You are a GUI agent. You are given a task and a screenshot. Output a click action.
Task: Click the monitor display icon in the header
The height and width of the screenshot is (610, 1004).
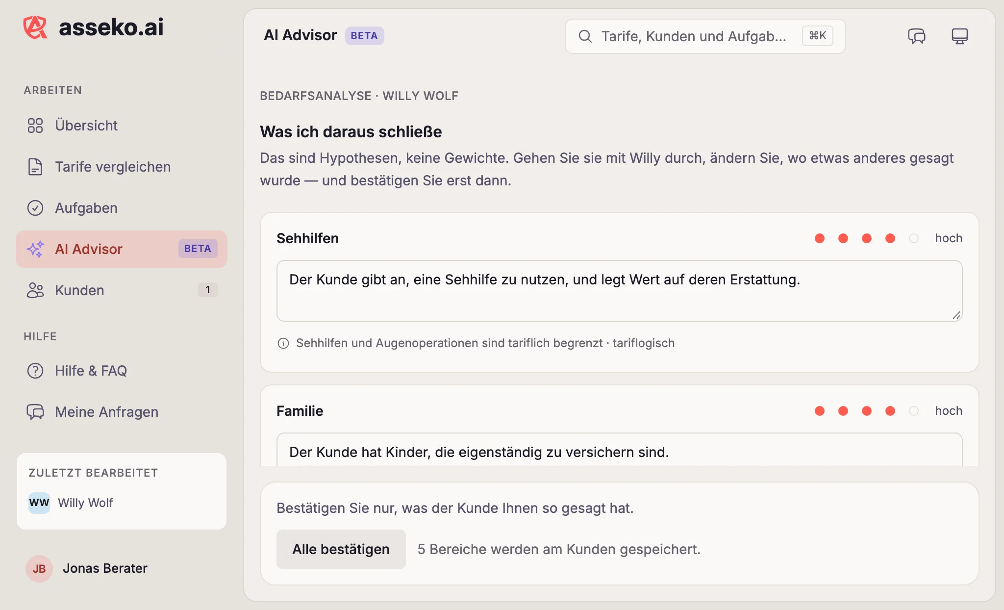click(960, 36)
